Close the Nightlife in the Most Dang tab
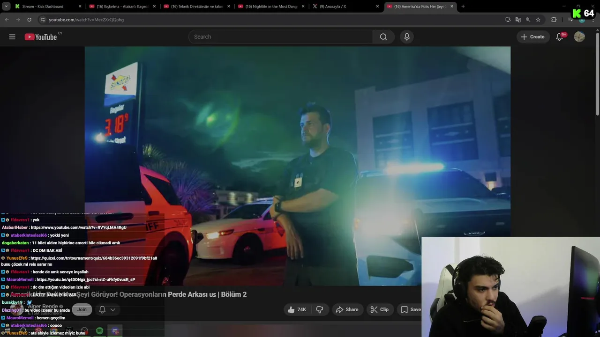The height and width of the screenshot is (337, 600). (303, 7)
